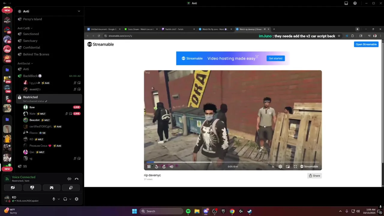This screenshot has height=216, width=384.
Task: Disconnect from voice with the phone icon
Action: 76,179
